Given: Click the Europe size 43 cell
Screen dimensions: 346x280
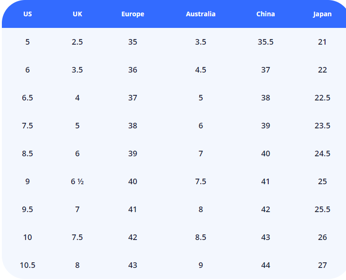Looking at the screenshot, I should 133,265.
